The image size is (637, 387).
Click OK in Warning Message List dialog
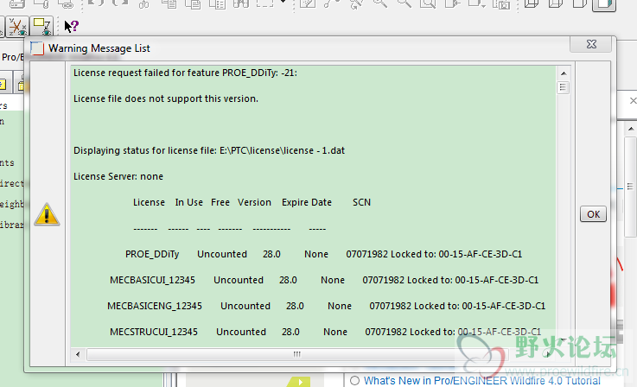pos(593,214)
